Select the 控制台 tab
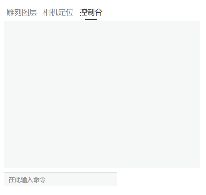The image size is (206, 195). [x=91, y=12]
